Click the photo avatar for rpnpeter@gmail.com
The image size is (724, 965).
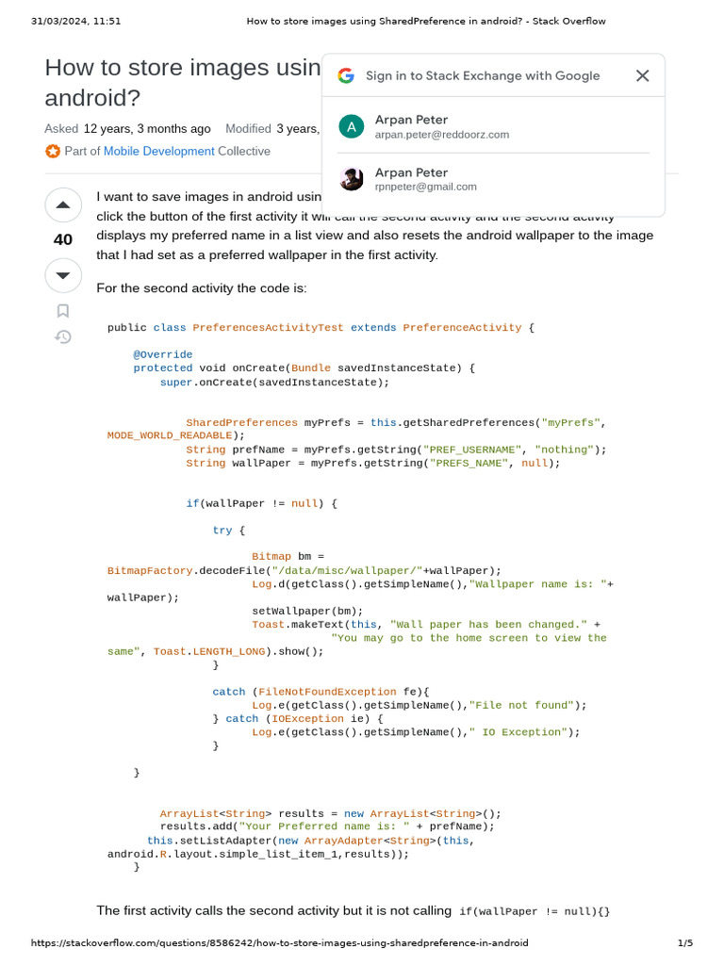pos(352,179)
